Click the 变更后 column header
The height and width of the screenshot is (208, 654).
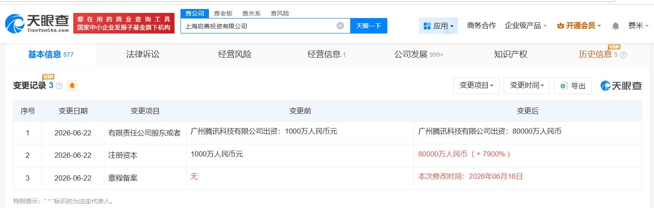coord(528,111)
